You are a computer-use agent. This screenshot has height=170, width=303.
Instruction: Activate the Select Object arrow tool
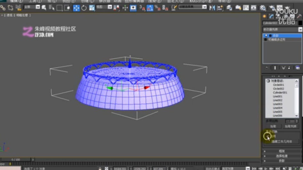pyautogui.click(x=44, y=8)
